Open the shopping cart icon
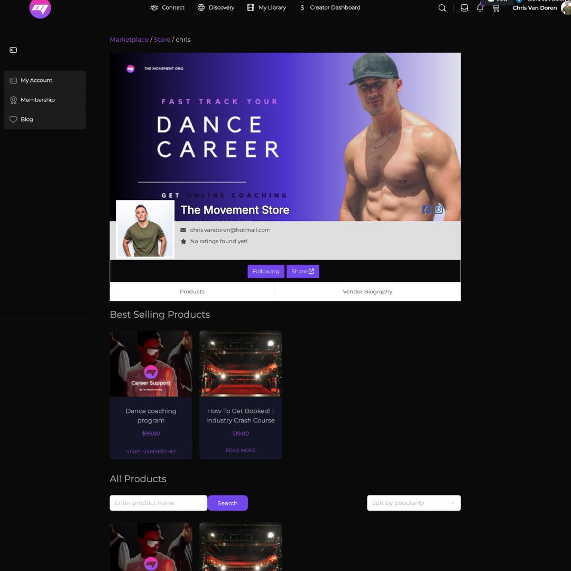The height and width of the screenshot is (571, 571). pyautogui.click(x=496, y=8)
